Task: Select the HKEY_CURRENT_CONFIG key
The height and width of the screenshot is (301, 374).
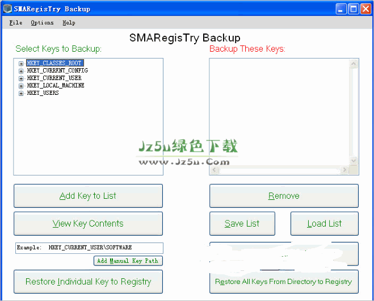Action: [x=57, y=70]
